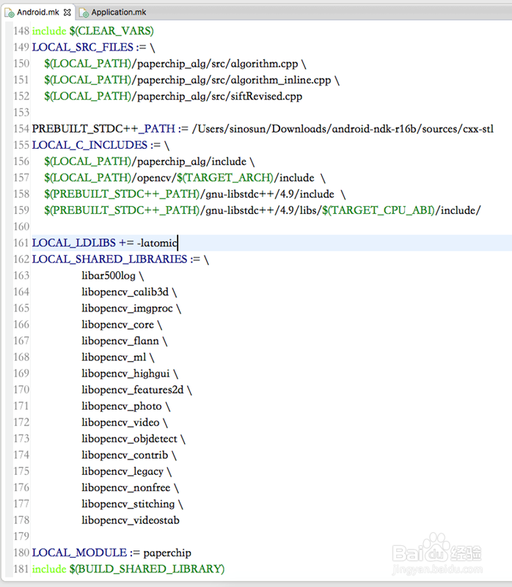Click libopencv_nonfree entry

(126, 487)
